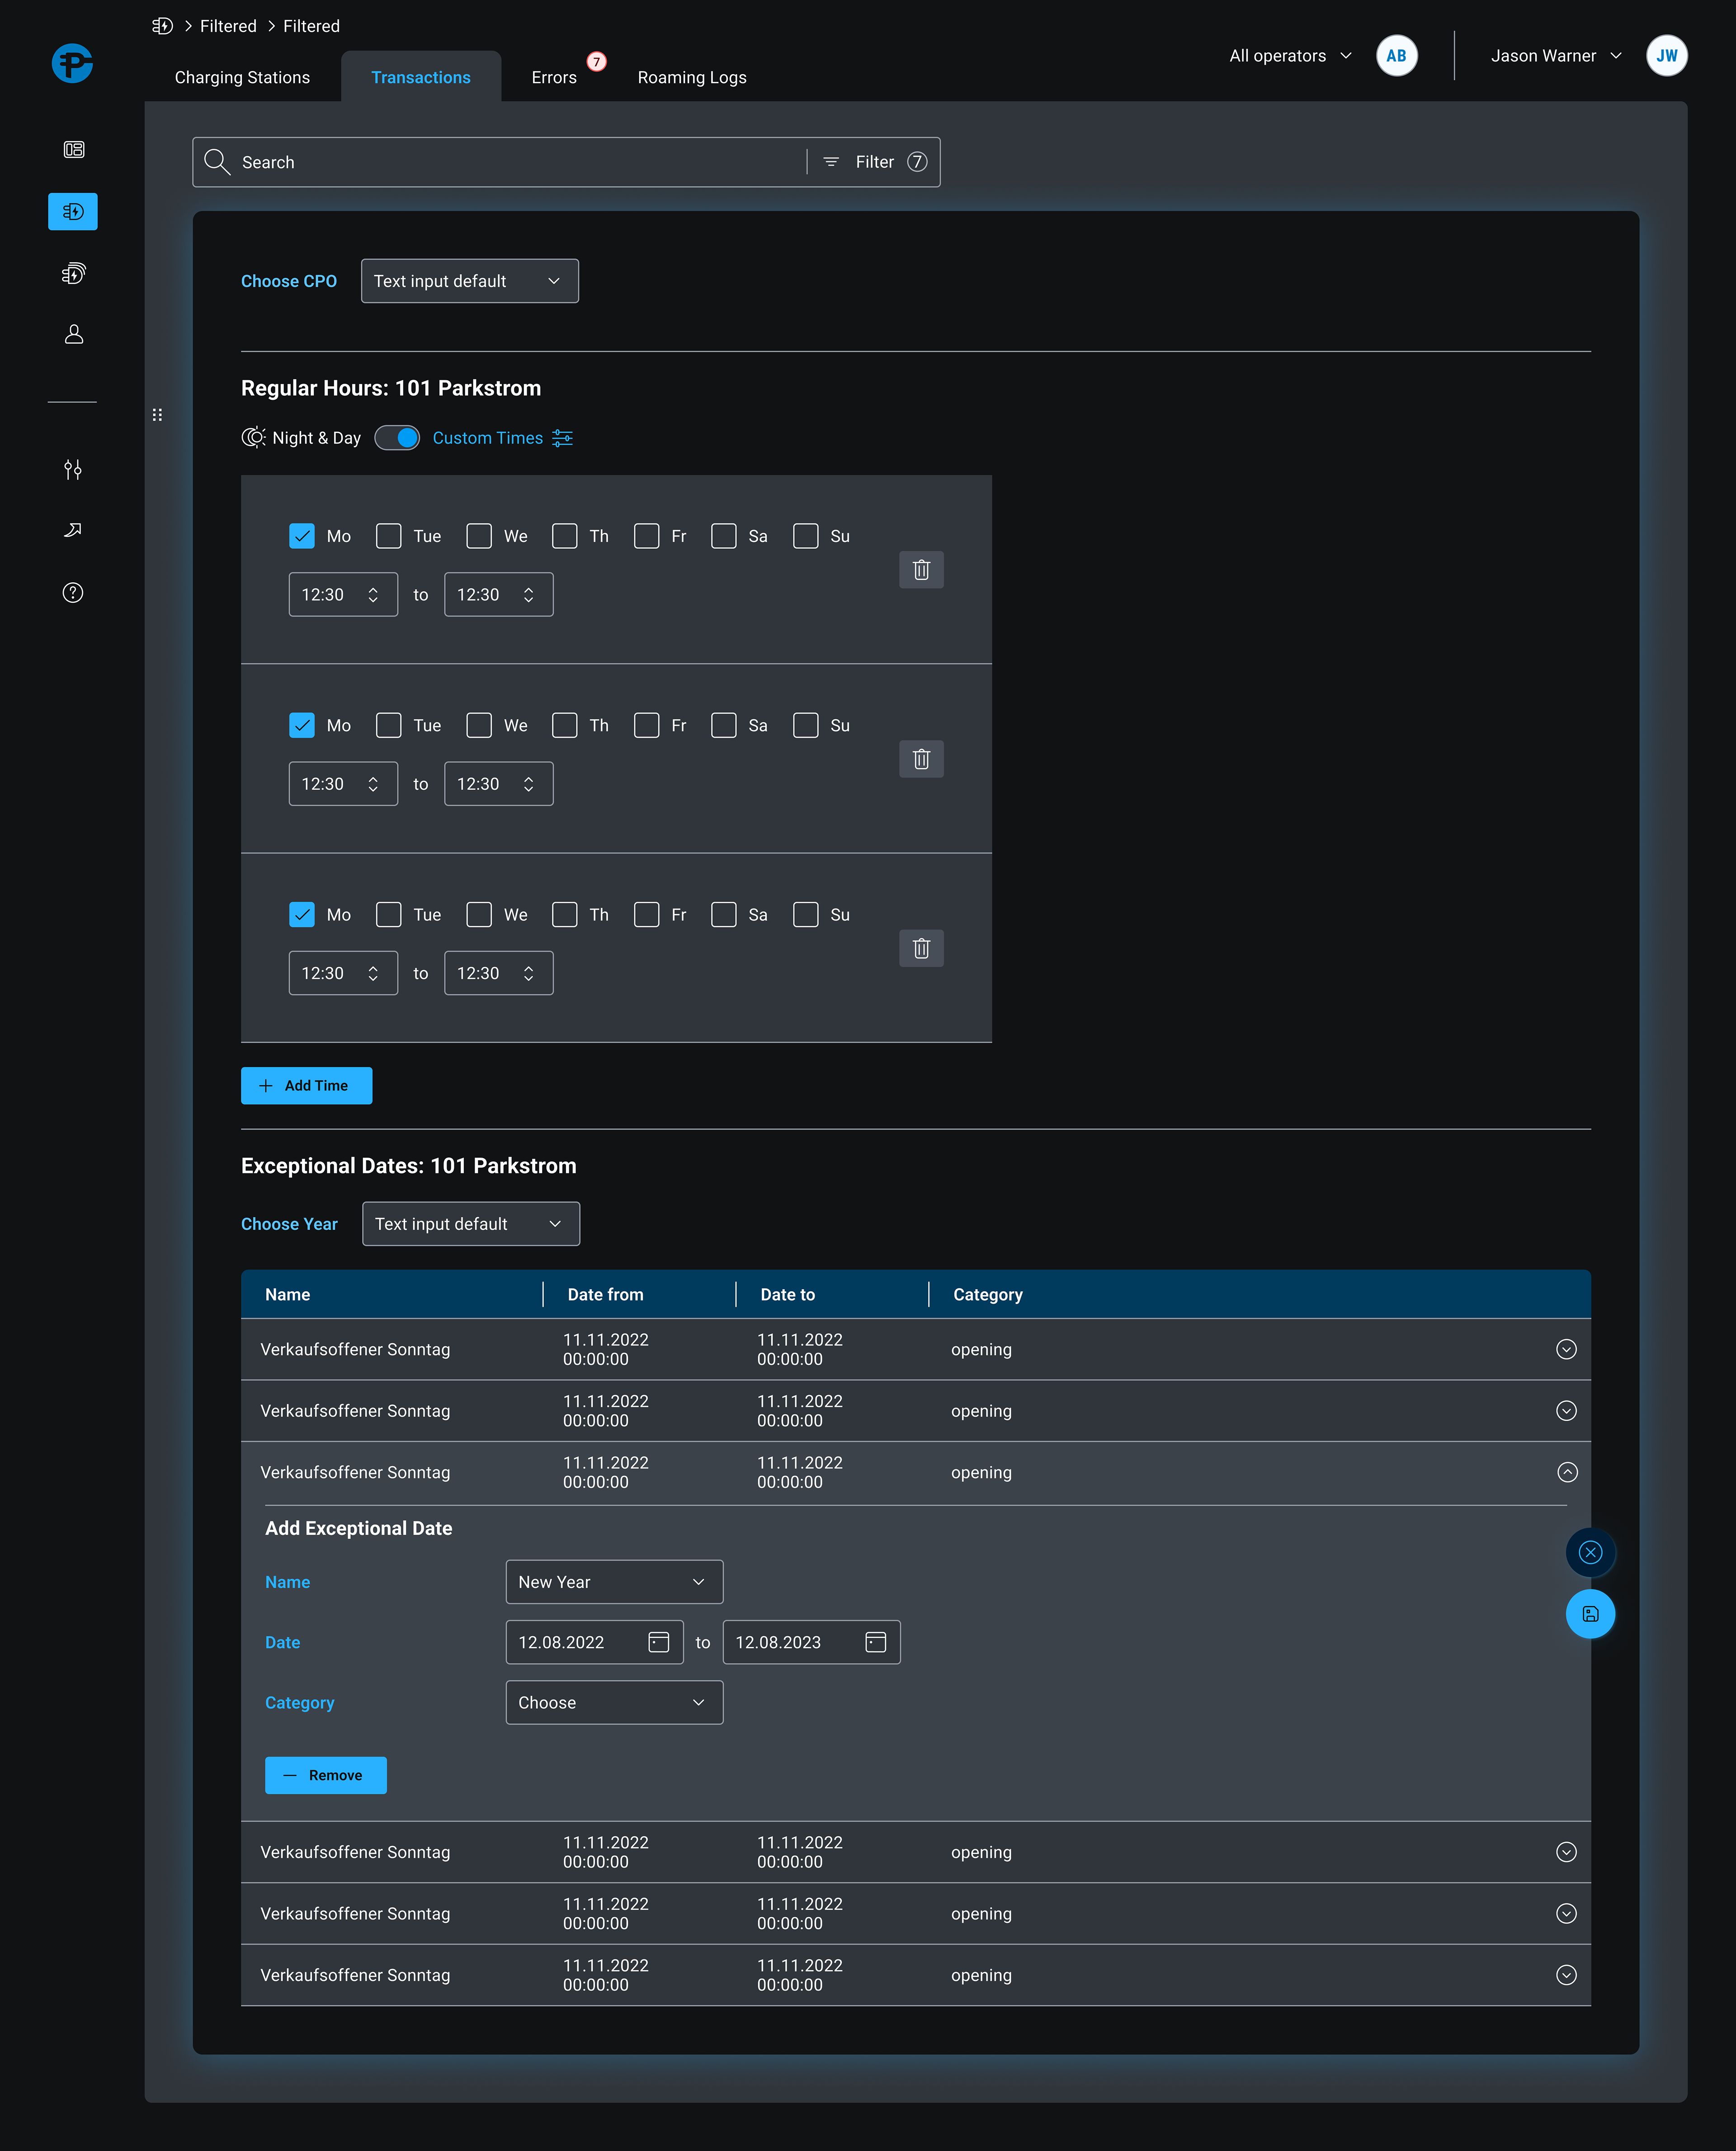Click the Add Time button

307,1086
